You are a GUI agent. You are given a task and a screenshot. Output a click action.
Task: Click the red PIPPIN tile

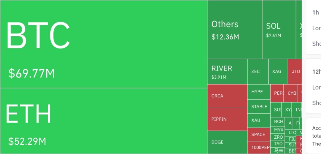point(227,119)
